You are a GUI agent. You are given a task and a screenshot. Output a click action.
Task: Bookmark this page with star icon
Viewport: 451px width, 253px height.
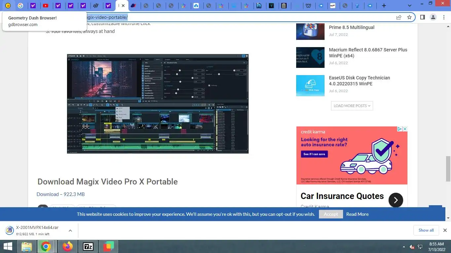coord(409,17)
